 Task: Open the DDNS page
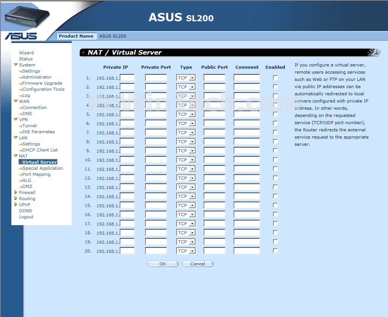(25, 211)
